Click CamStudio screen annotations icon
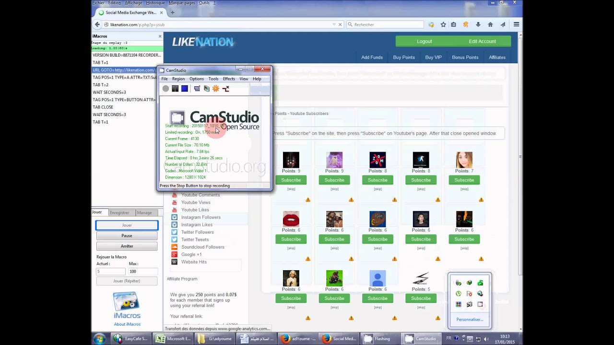Viewport: 614px width, 345px height. click(207, 89)
